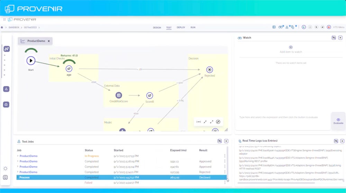Unpin the Watch panel
The height and width of the screenshot is (193, 346).
point(334,38)
